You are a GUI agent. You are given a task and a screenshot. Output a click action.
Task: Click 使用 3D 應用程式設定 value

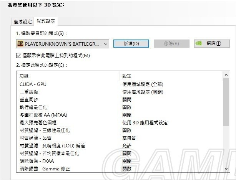tap(145, 123)
